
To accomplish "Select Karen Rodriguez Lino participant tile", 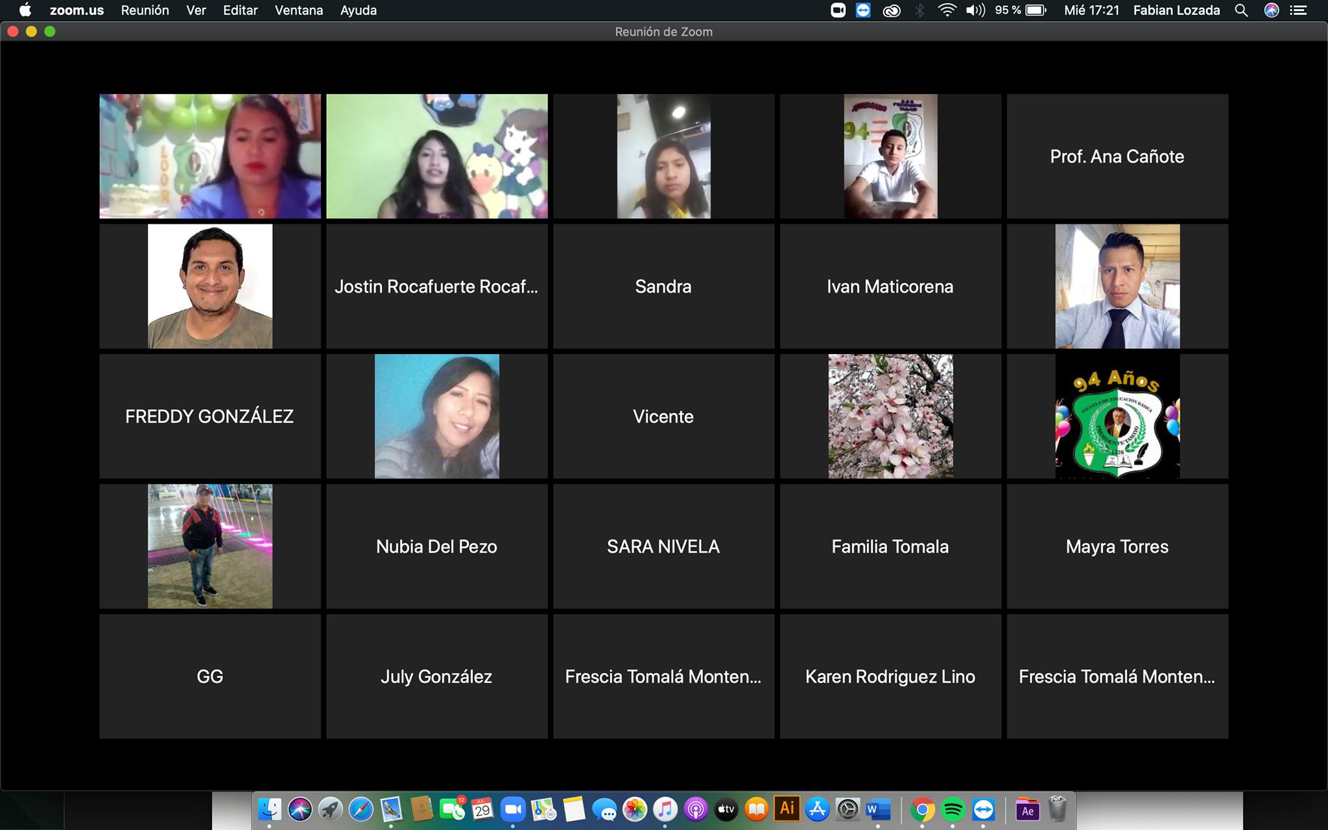I will tap(890, 676).
